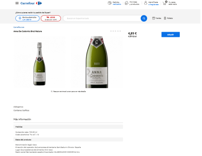202x156 pixels.
Task: Select the small Anna de Codorníu bottle image
Action: 40,62
